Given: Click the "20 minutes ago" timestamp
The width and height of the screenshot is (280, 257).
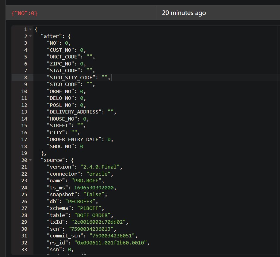Looking at the screenshot, I should 184,13.
